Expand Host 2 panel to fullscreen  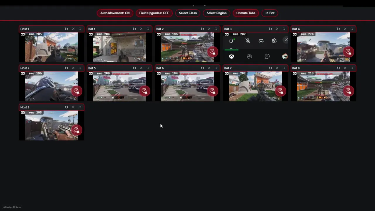(80, 68)
